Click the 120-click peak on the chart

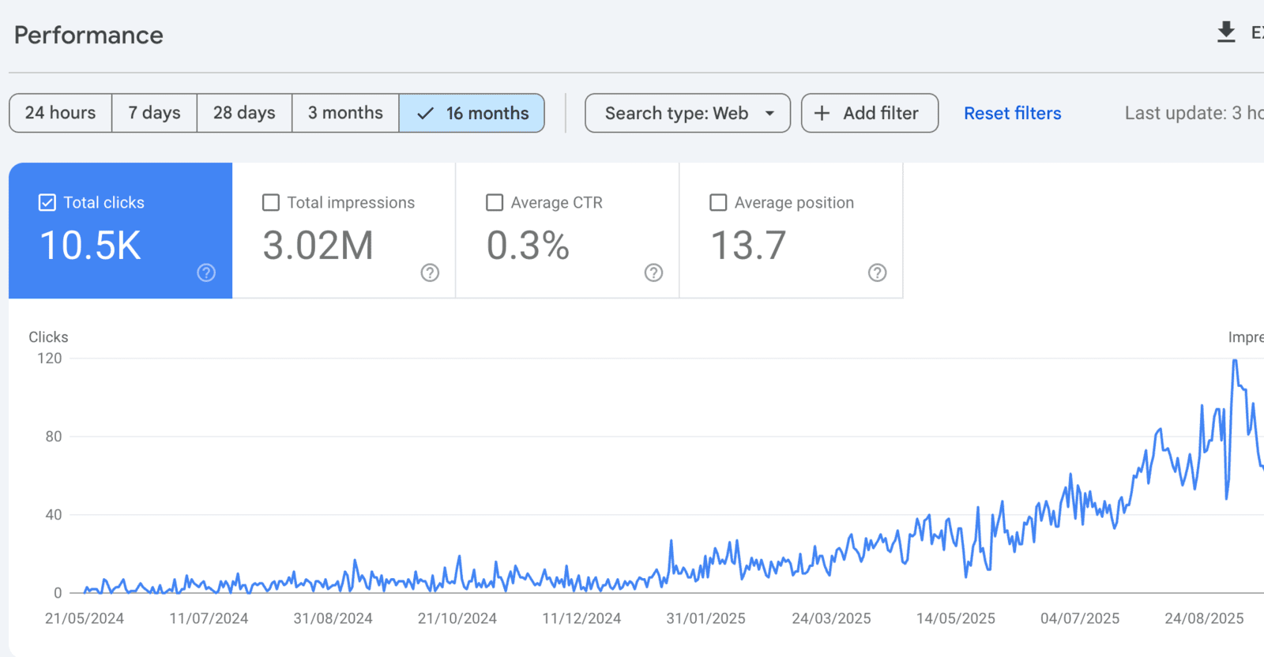tap(1235, 361)
